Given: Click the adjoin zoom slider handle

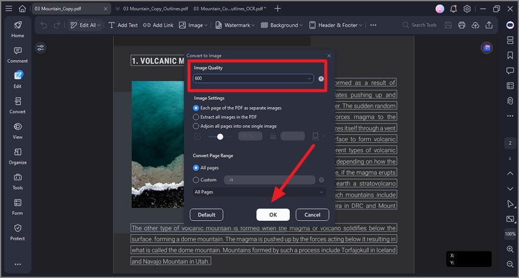Looking at the screenshot, I should [220, 136].
